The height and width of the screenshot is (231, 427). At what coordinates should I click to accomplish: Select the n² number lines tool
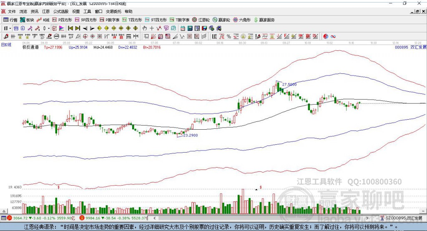tap(71, 37)
